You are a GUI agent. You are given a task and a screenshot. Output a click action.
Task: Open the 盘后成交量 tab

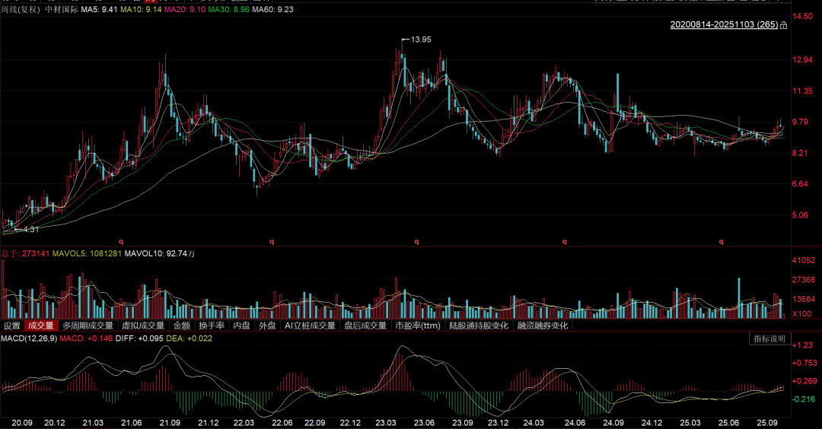(x=365, y=326)
